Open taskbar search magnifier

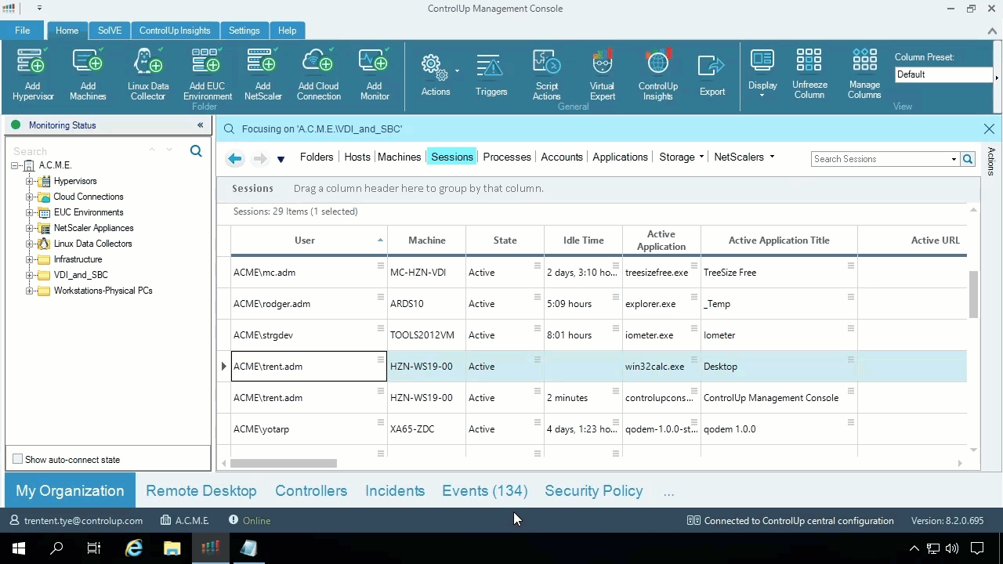(x=56, y=548)
